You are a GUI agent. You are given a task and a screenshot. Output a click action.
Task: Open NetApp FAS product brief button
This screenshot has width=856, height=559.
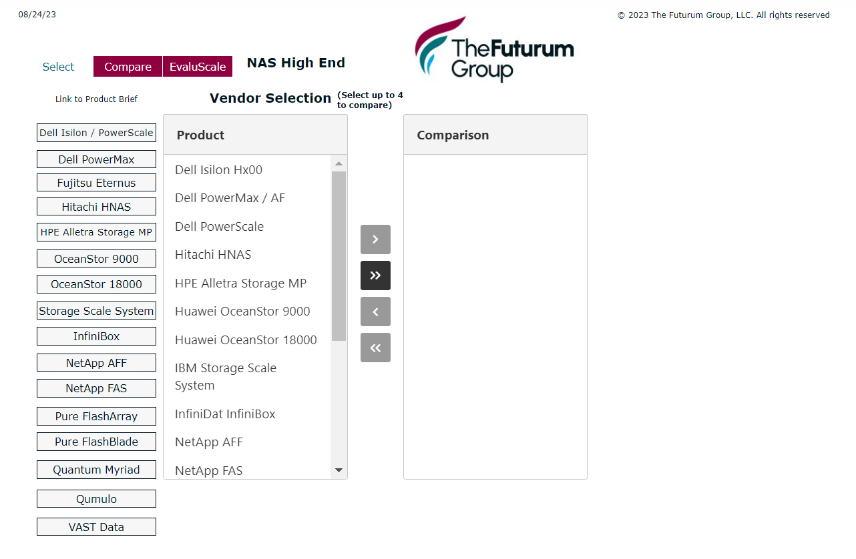[96, 388]
